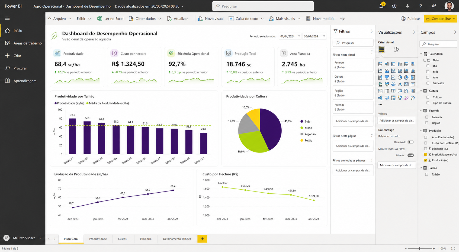This screenshot has height=252, width=459.
Task: Collapse the Filtros pane
Action: click(x=371, y=31)
